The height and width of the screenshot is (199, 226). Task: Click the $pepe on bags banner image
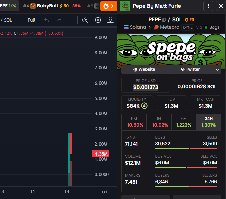(171, 50)
